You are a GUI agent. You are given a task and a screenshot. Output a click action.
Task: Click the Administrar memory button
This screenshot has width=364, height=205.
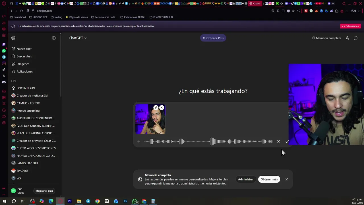tap(246, 179)
